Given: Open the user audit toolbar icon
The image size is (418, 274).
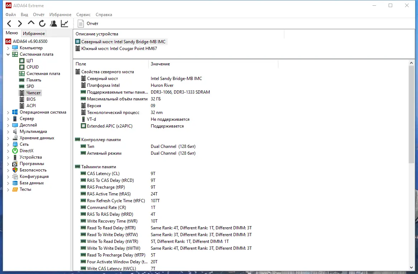Looking at the screenshot, I should 53,23.
